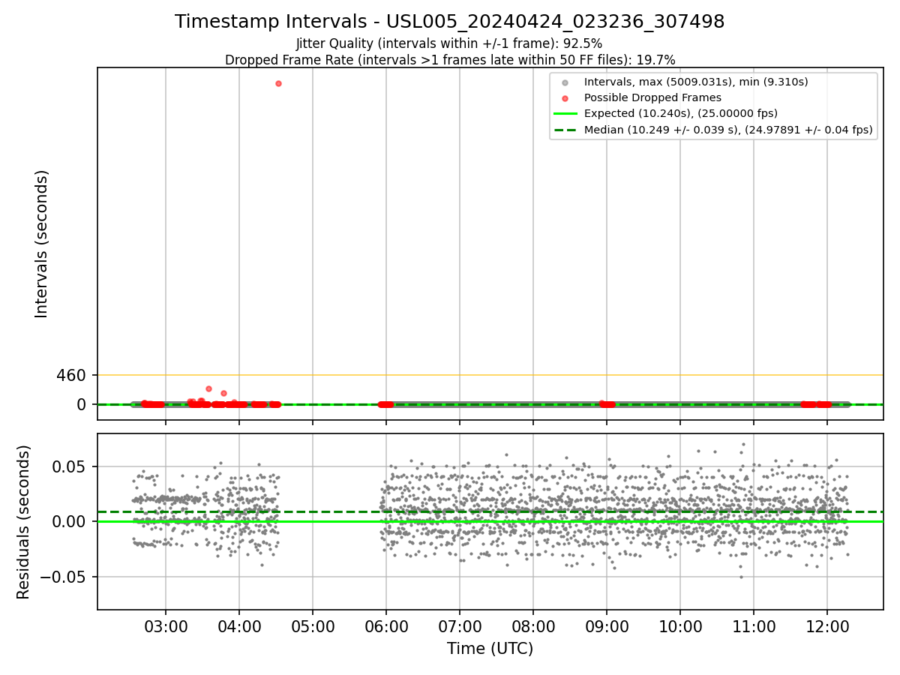Click the dashed green legend line for Median

pyautogui.click(x=565, y=130)
